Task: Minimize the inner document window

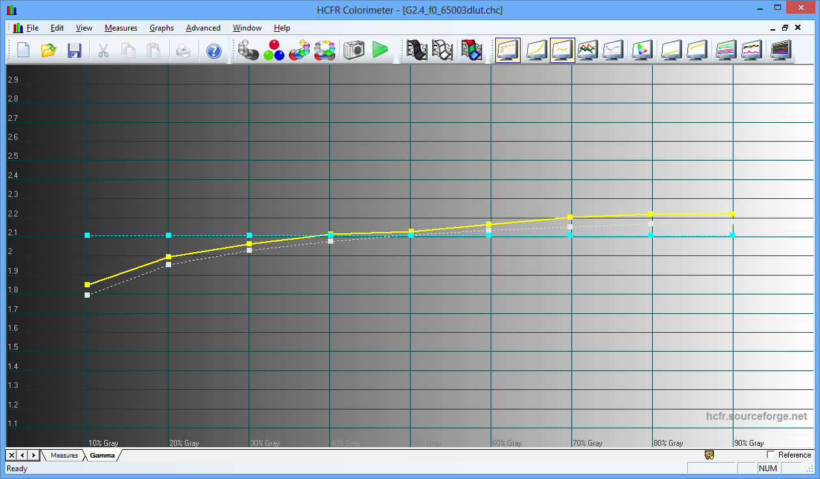Action: [772, 28]
